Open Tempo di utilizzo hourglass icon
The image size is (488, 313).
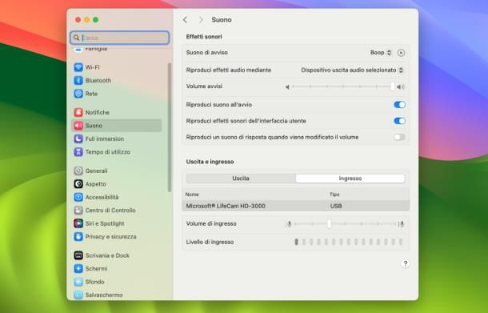78,151
